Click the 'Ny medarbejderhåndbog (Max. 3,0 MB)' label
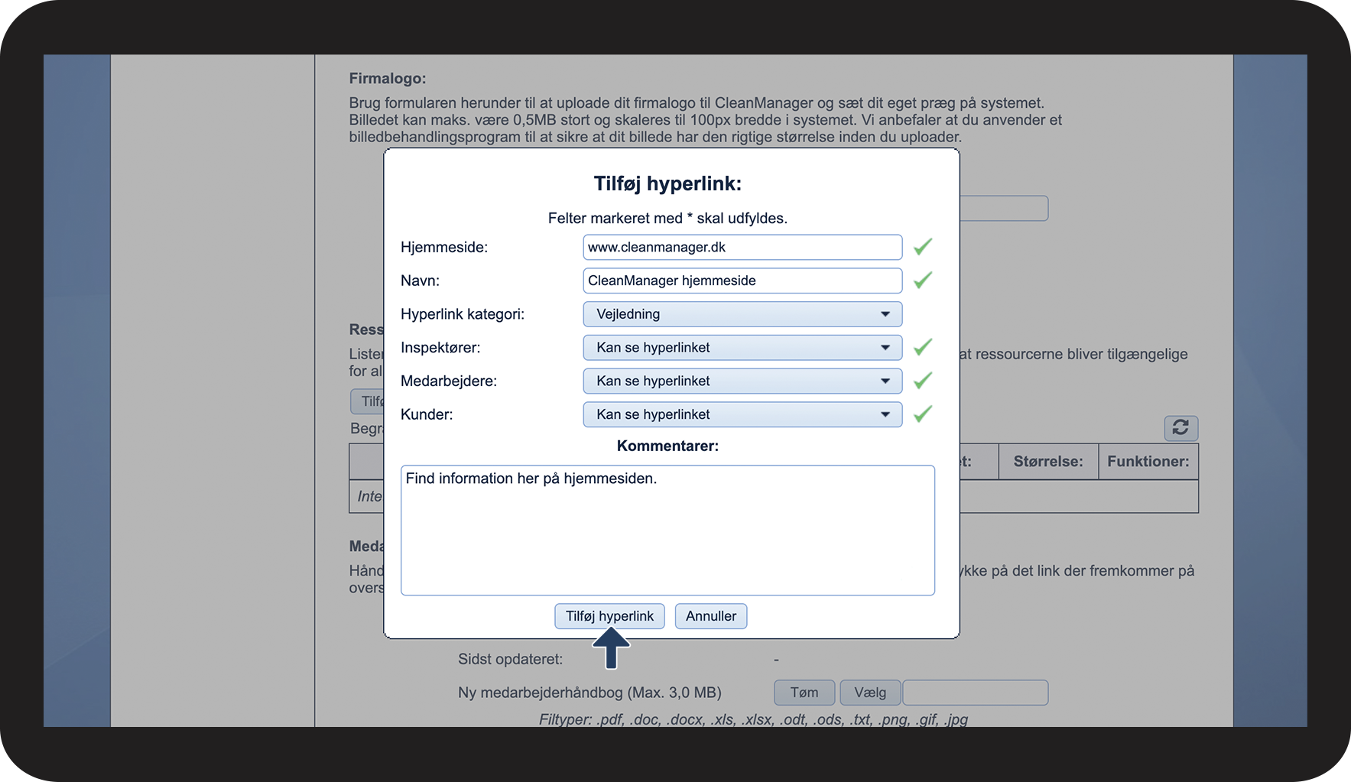This screenshot has width=1351, height=782. 589,693
